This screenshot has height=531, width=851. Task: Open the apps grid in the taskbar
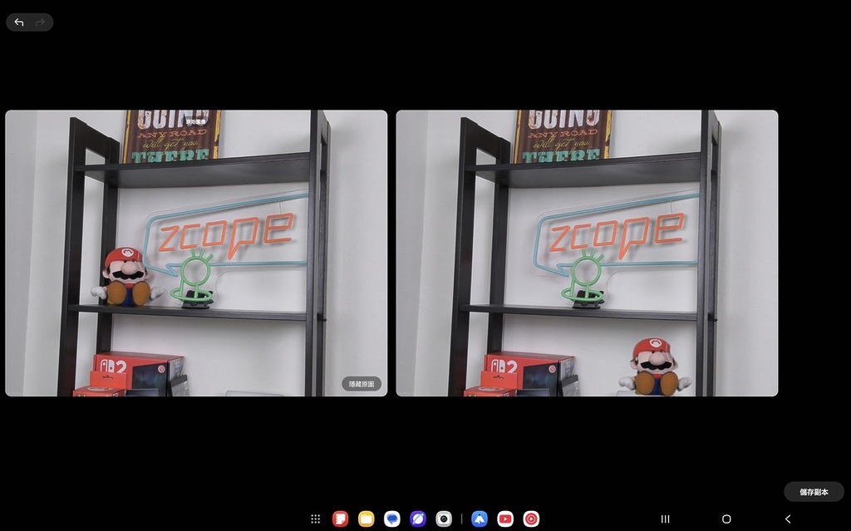(x=315, y=519)
